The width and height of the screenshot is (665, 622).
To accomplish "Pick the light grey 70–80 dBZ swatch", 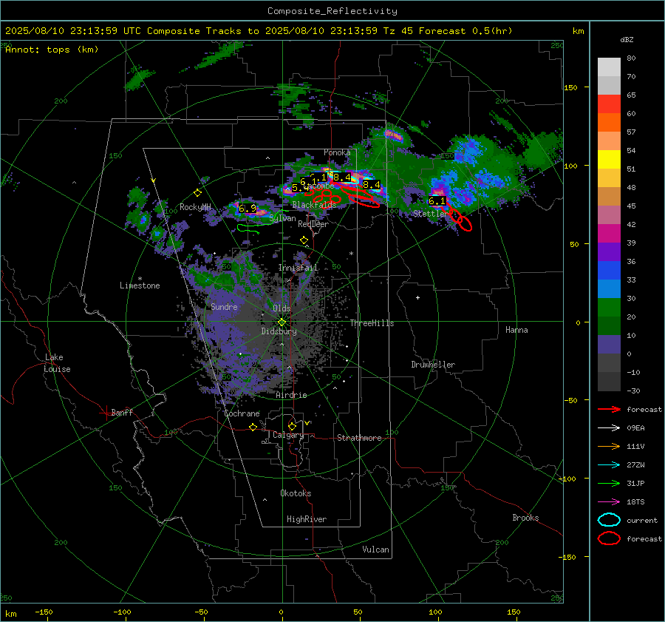I will tap(609, 67).
